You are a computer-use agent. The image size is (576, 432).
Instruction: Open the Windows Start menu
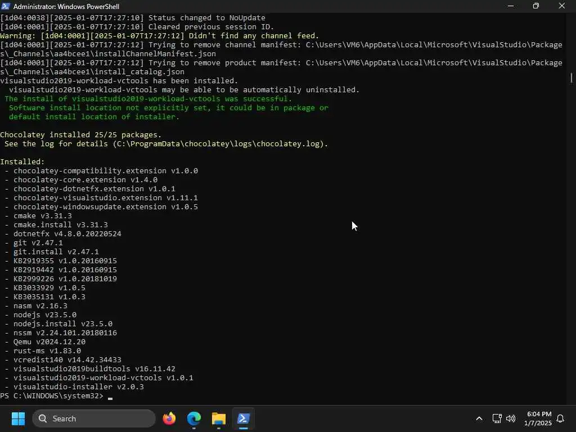coord(18,418)
